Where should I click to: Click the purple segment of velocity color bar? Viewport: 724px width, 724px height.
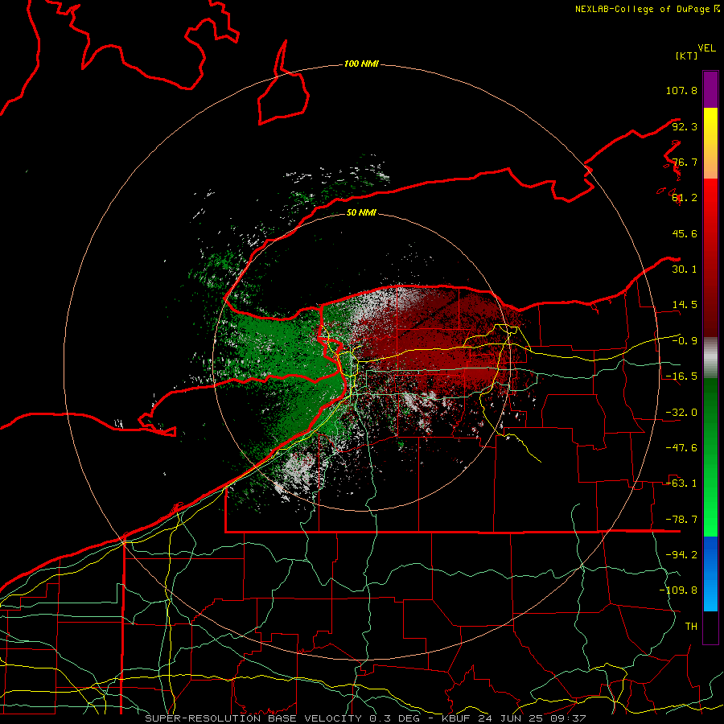tap(710, 89)
